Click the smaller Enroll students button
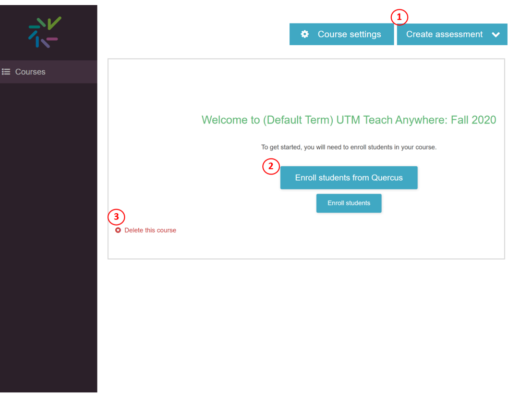 (x=348, y=203)
